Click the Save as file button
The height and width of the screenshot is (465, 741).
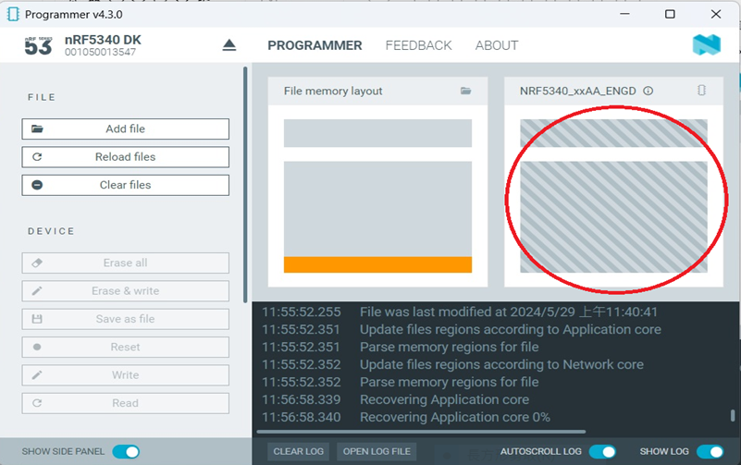[x=125, y=319]
